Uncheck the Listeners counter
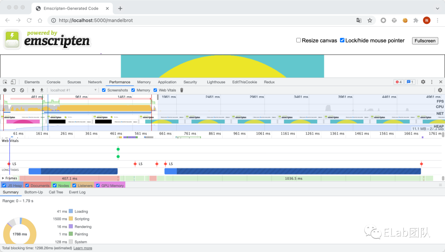 [74, 185]
